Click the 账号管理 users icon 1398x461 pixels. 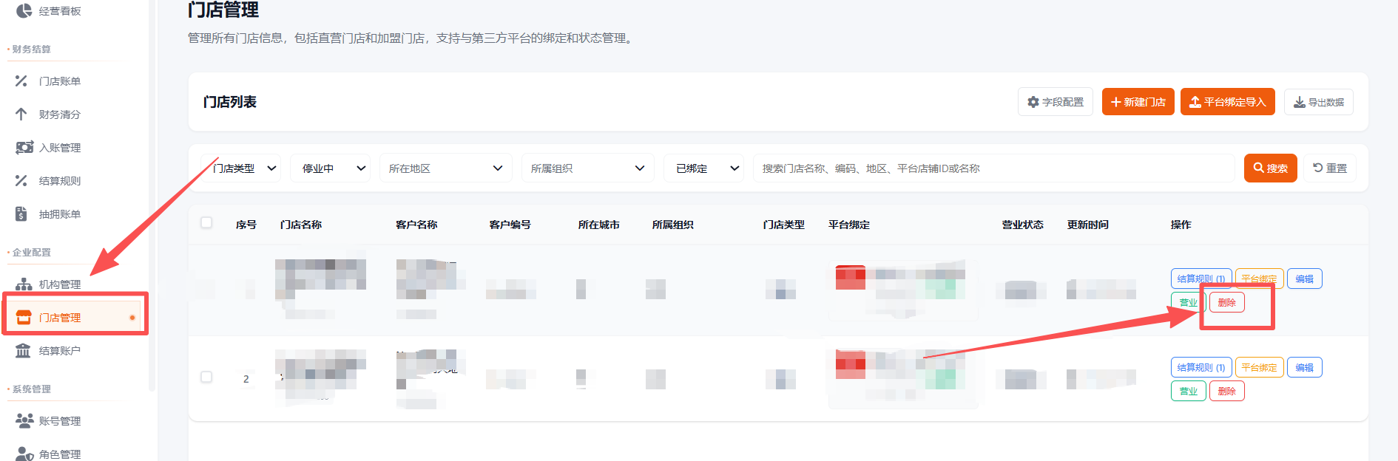point(24,420)
